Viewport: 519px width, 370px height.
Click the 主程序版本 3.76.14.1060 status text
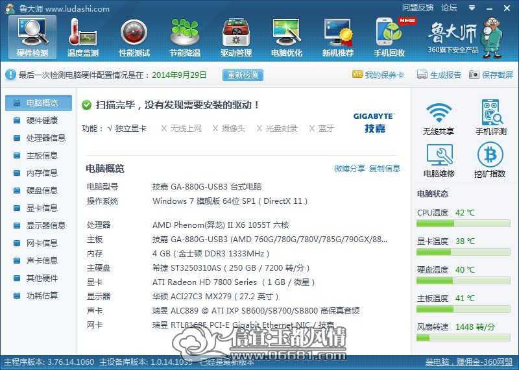point(49,362)
